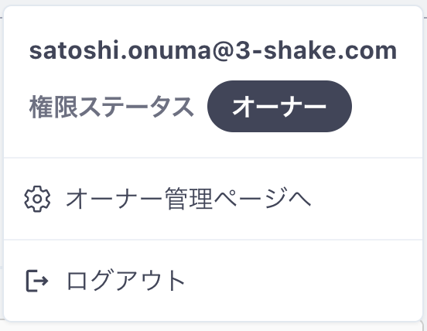Select the ログアウト menu entry

click(x=213, y=281)
